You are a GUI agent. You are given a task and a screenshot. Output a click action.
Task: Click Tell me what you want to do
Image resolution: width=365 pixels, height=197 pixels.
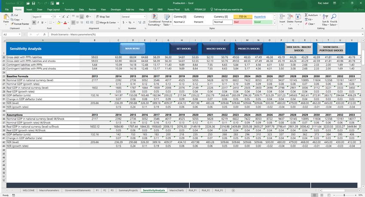click(226, 9)
